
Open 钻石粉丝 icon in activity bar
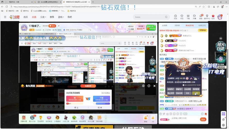(x=49, y=119)
